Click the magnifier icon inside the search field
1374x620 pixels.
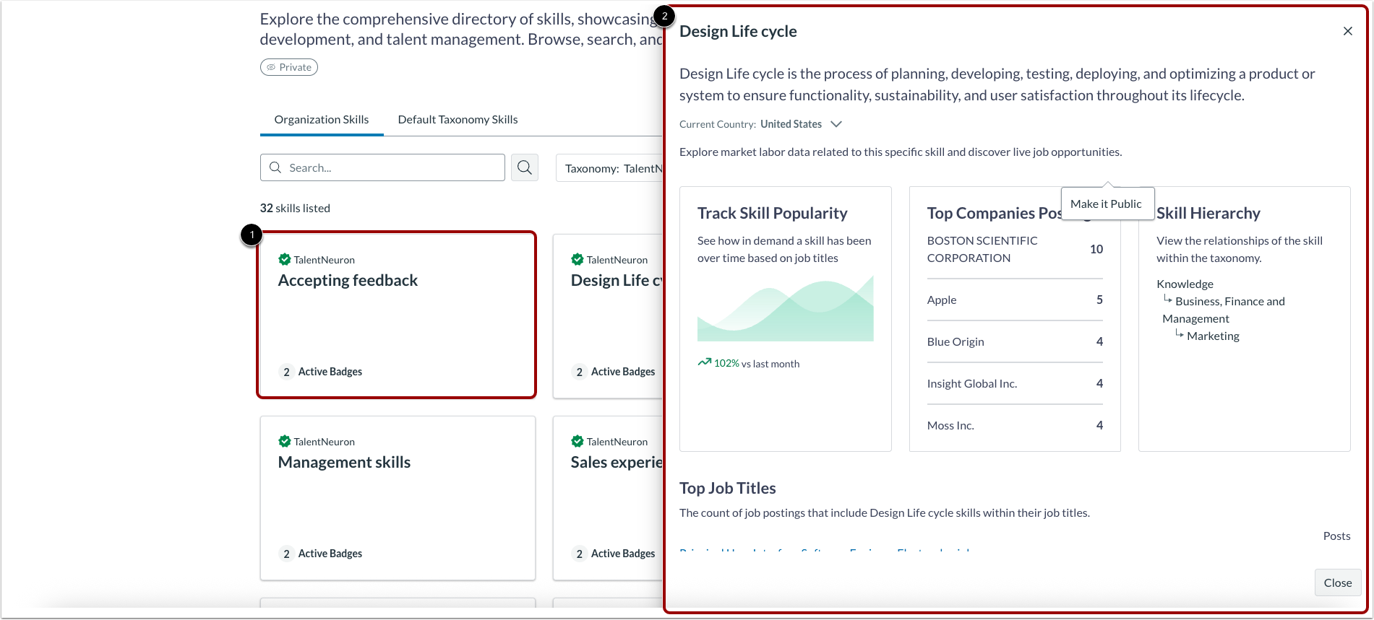click(275, 167)
